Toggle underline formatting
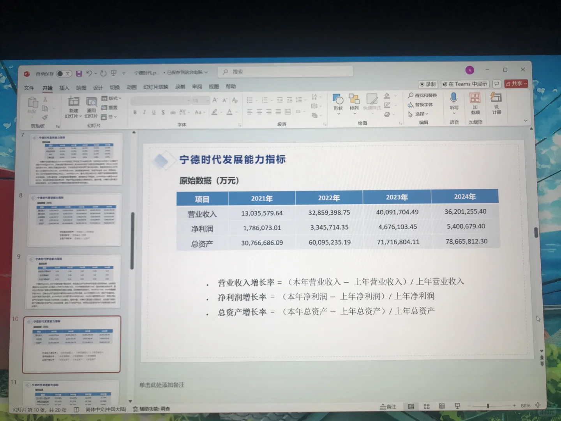Viewport: 561px width, 421px height. [153, 112]
